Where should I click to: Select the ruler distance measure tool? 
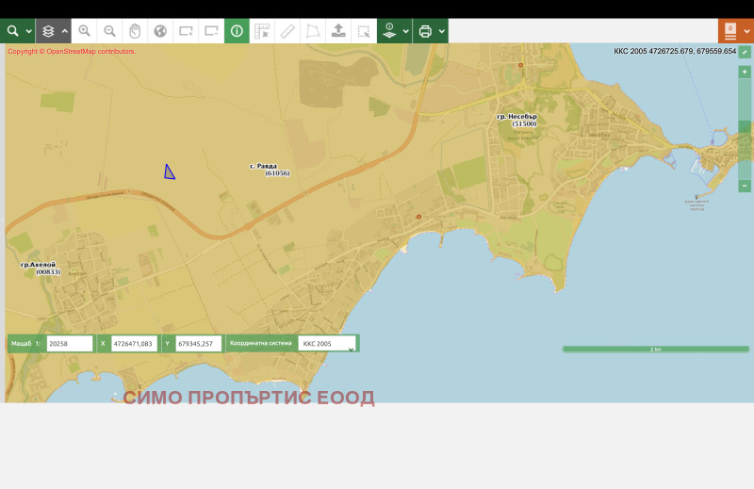pyautogui.click(x=287, y=31)
